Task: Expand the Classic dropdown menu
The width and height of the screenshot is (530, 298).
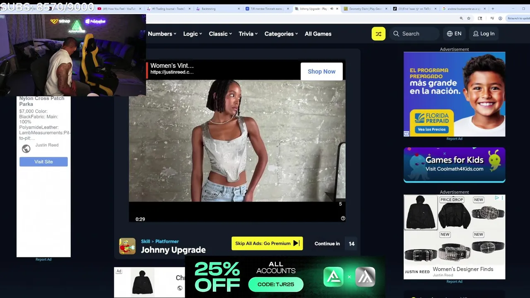Action: pos(220,34)
